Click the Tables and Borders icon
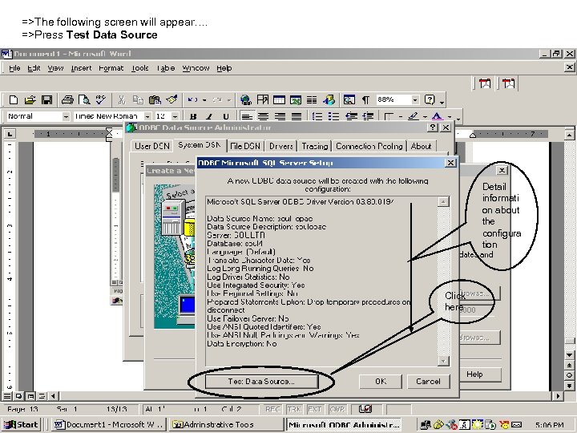The image size is (577, 433). tap(263, 99)
